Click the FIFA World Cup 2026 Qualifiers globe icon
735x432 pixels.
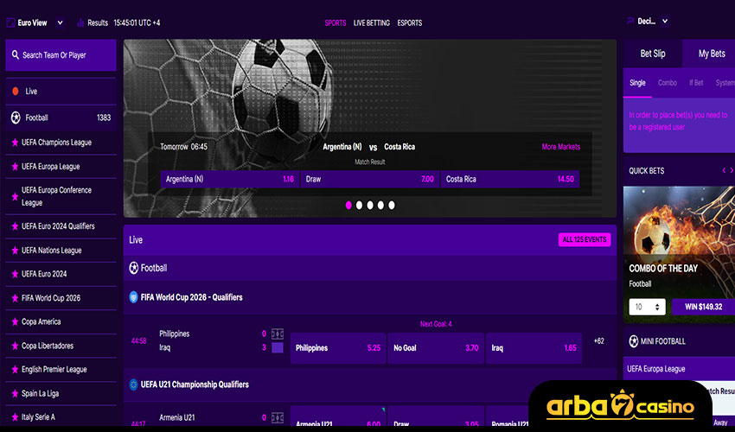[x=134, y=297]
